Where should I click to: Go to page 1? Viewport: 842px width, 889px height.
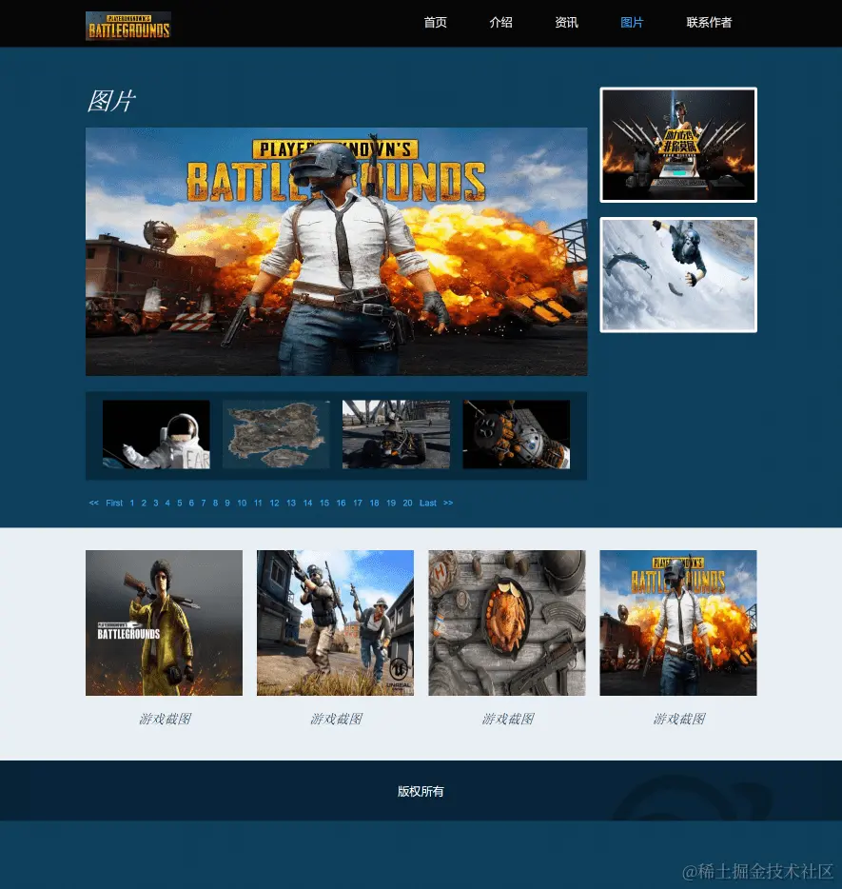click(132, 503)
